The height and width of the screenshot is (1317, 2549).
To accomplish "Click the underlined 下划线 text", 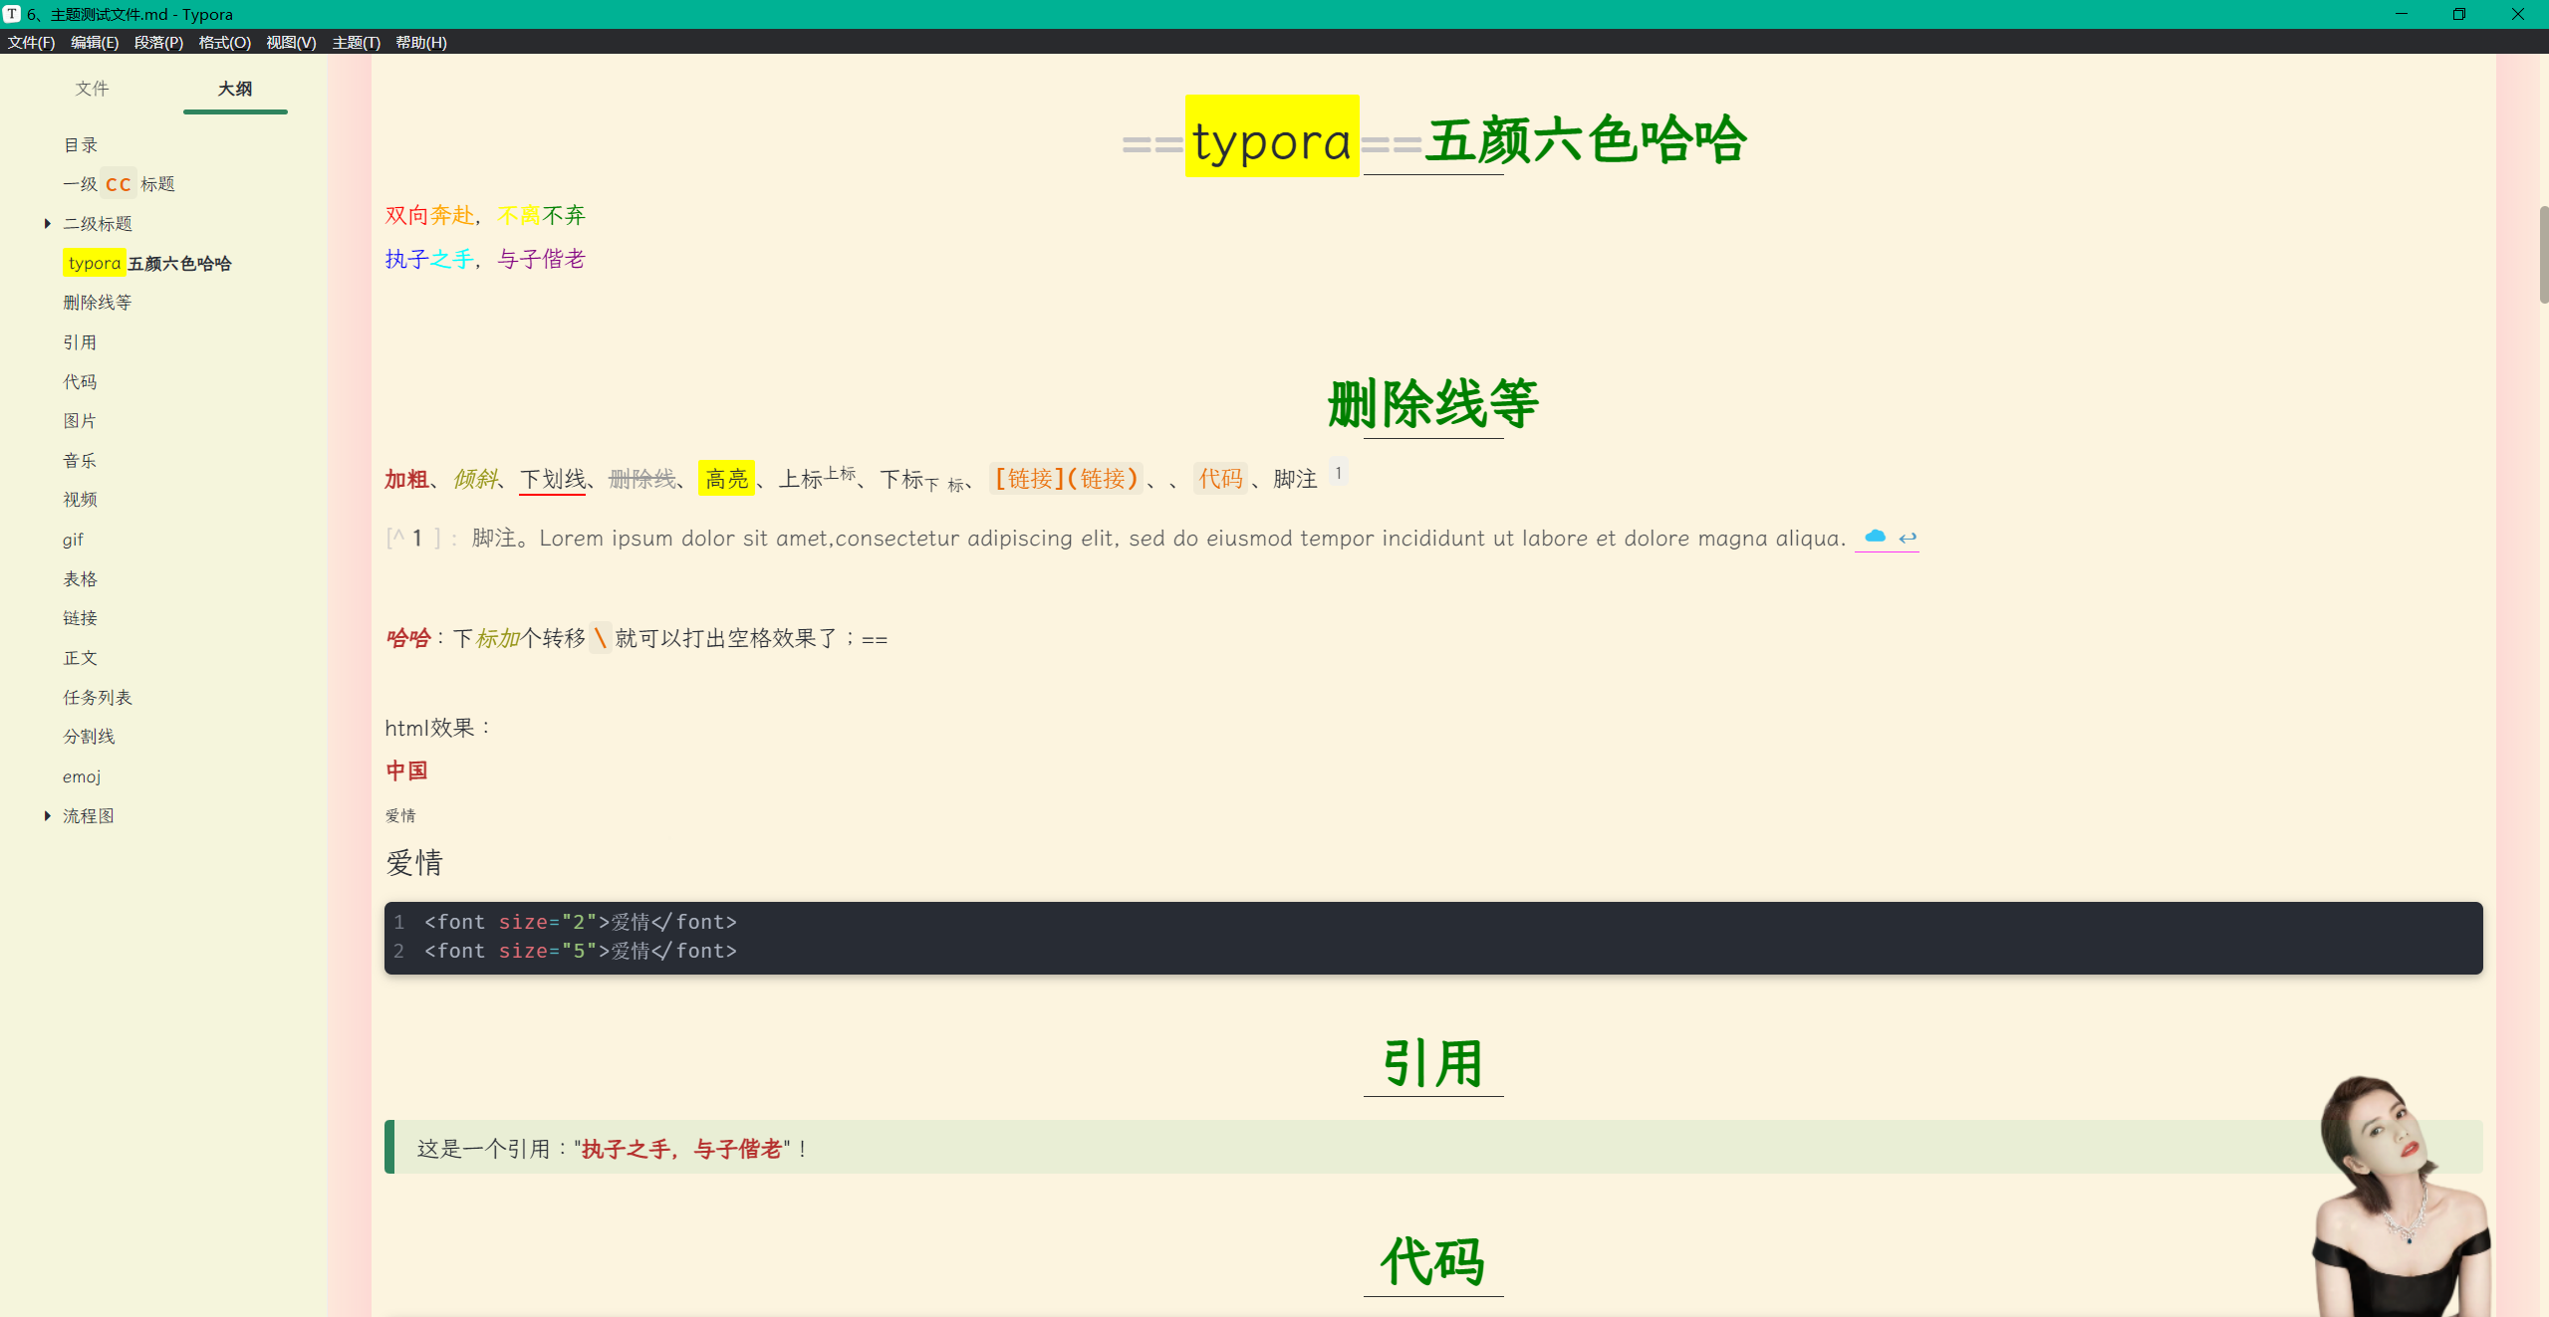I will tap(553, 479).
